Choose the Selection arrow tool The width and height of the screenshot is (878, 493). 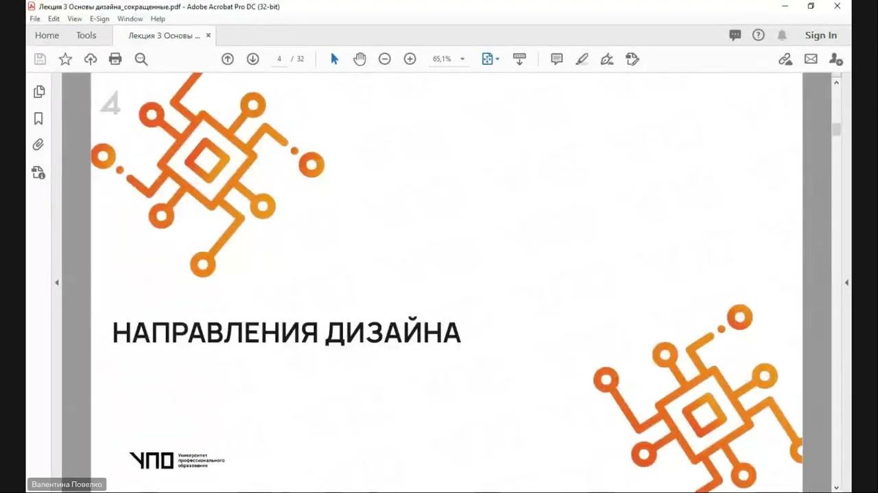pos(335,59)
